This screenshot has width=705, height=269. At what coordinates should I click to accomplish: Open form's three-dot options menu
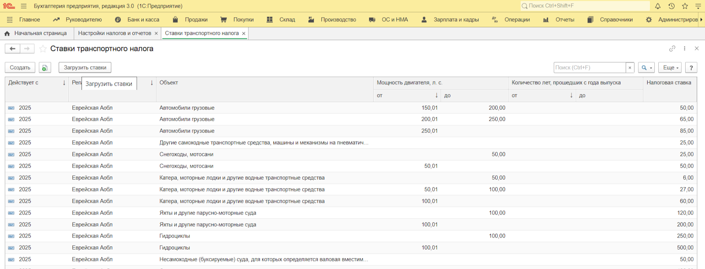pos(684,48)
